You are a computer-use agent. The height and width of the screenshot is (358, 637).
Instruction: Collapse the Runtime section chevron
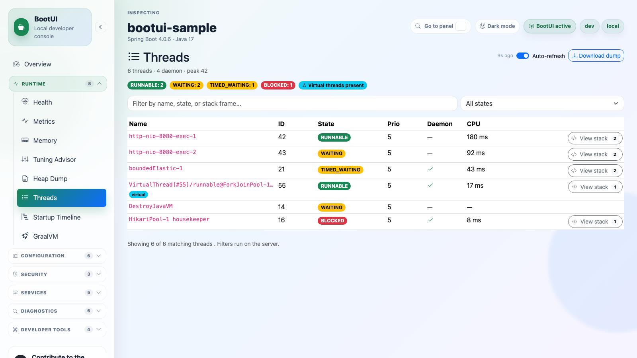click(x=100, y=84)
